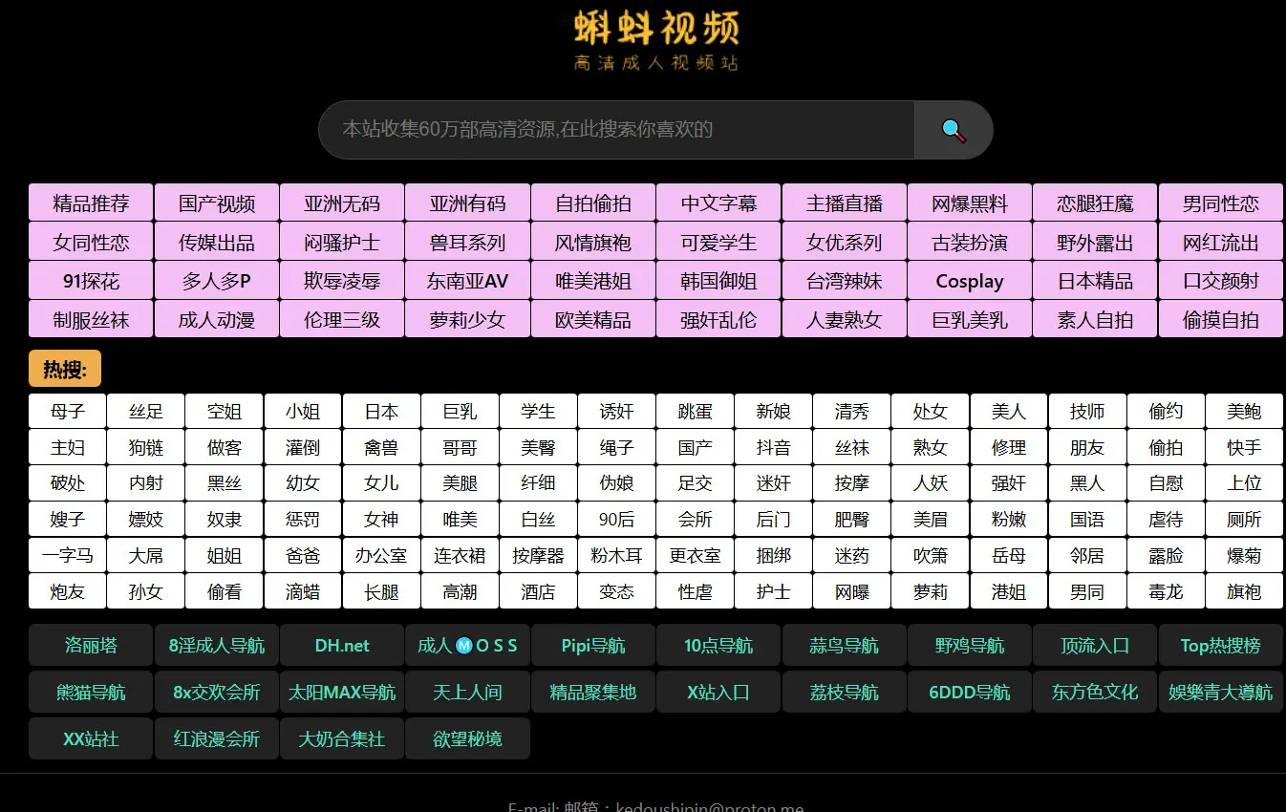1286x812 pixels.
Task: Click the 热搜 label
Action: 65,370
